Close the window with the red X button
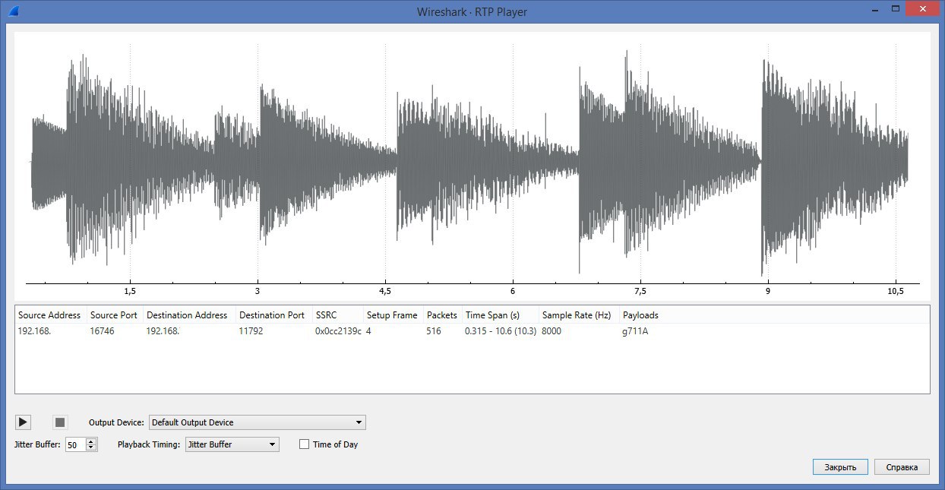 923,8
